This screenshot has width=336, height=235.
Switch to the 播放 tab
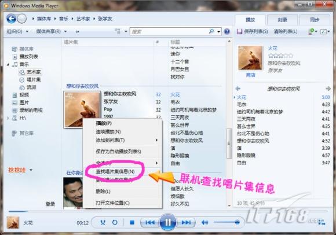(x=250, y=20)
